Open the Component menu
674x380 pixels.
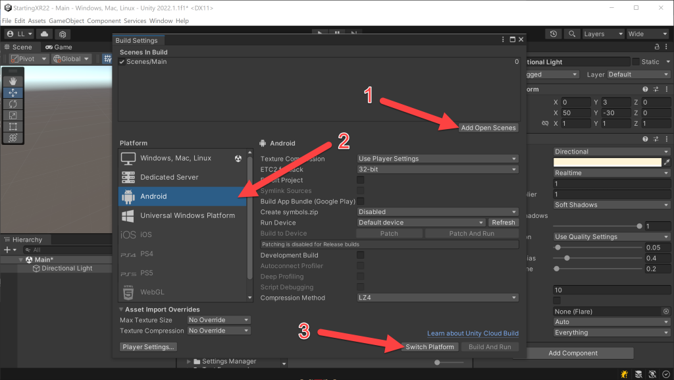104,20
